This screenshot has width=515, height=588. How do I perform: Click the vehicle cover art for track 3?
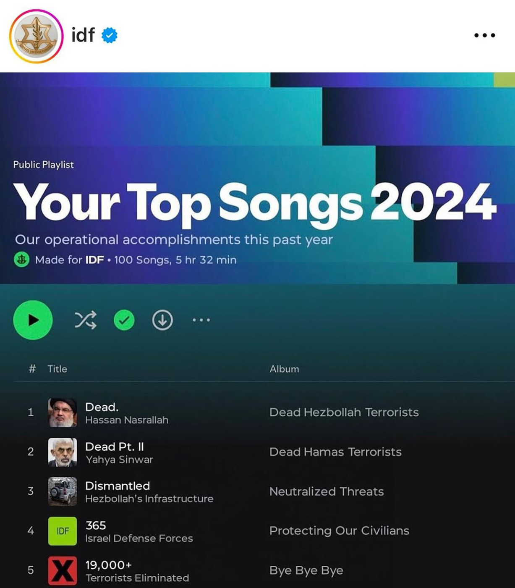[x=63, y=491]
